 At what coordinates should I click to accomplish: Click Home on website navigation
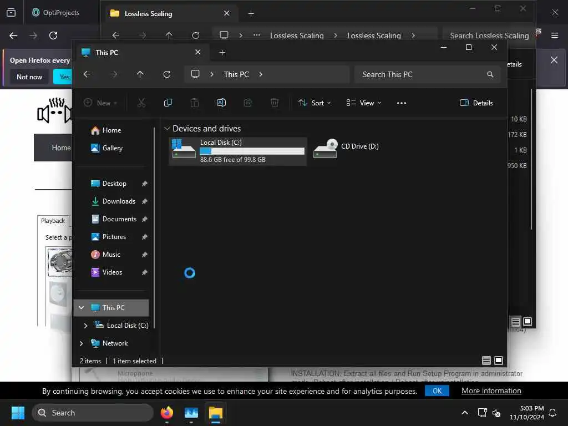tap(61, 148)
